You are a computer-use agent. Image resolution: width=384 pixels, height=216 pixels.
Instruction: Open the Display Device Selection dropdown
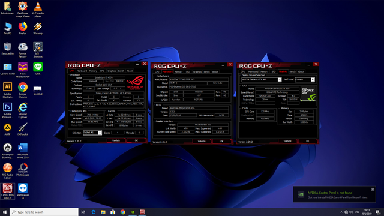coord(262,80)
